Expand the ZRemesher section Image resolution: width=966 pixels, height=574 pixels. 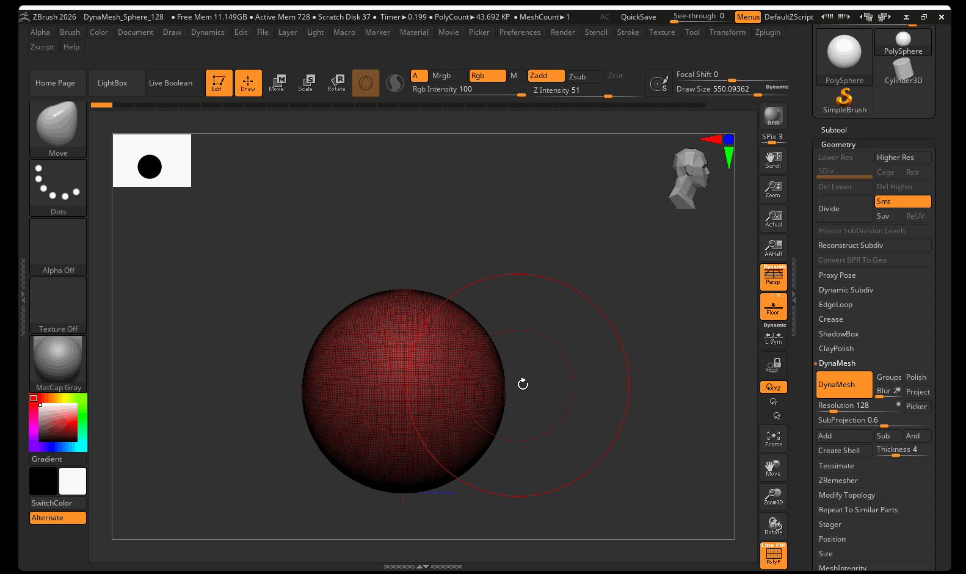pyautogui.click(x=838, y=481)
